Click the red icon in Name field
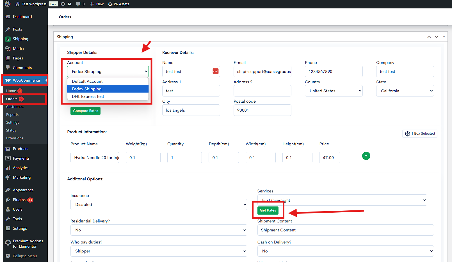 (215, 71)
